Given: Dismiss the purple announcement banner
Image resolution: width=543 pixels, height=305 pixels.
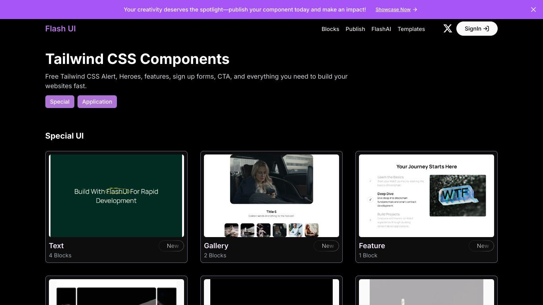Looking at the screenshot, I should pos(533,10).
